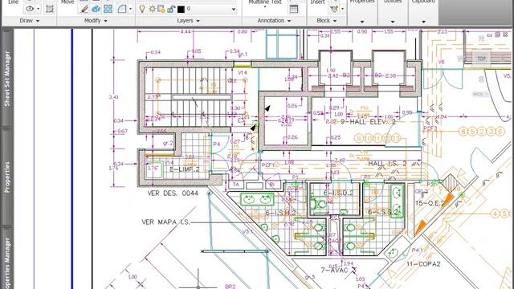Expand the Properties ribbon panel arrow
Image resolution: width=514 pixels, height=289 pixels.
362,22
